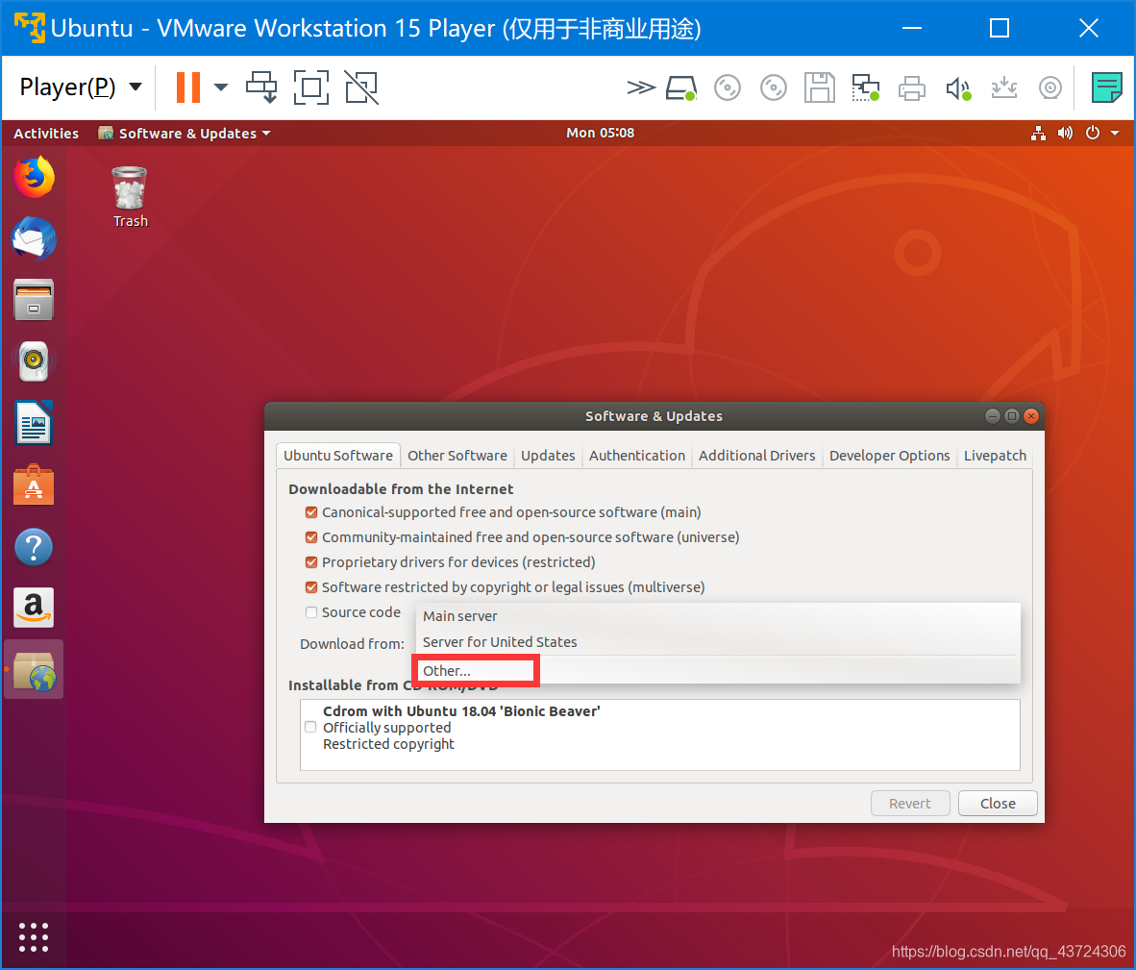Open Help from the dock
The width and height of the screenshot is (1136, 970).
click(34, 547)
